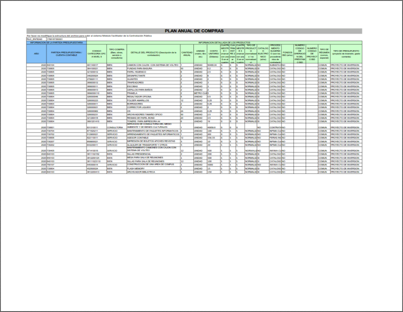The width and height of the screenshot is (403, 312).
Task: Select the 'TIPO DE REGIMEN' column header
Action: coord(324,54)
